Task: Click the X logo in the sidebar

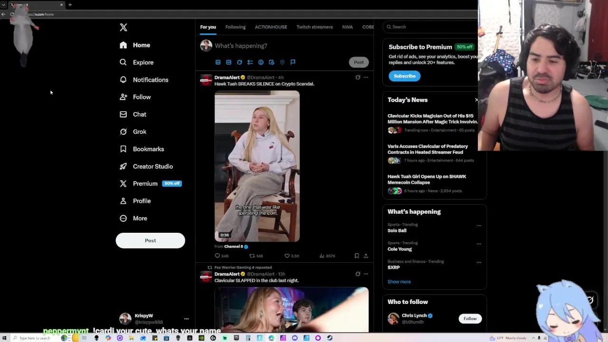Action: (x=123, y=28)
